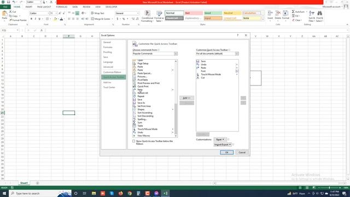350x197 pixels.
Task: Open Trust Center options category
Action: (x=109, y=88)
